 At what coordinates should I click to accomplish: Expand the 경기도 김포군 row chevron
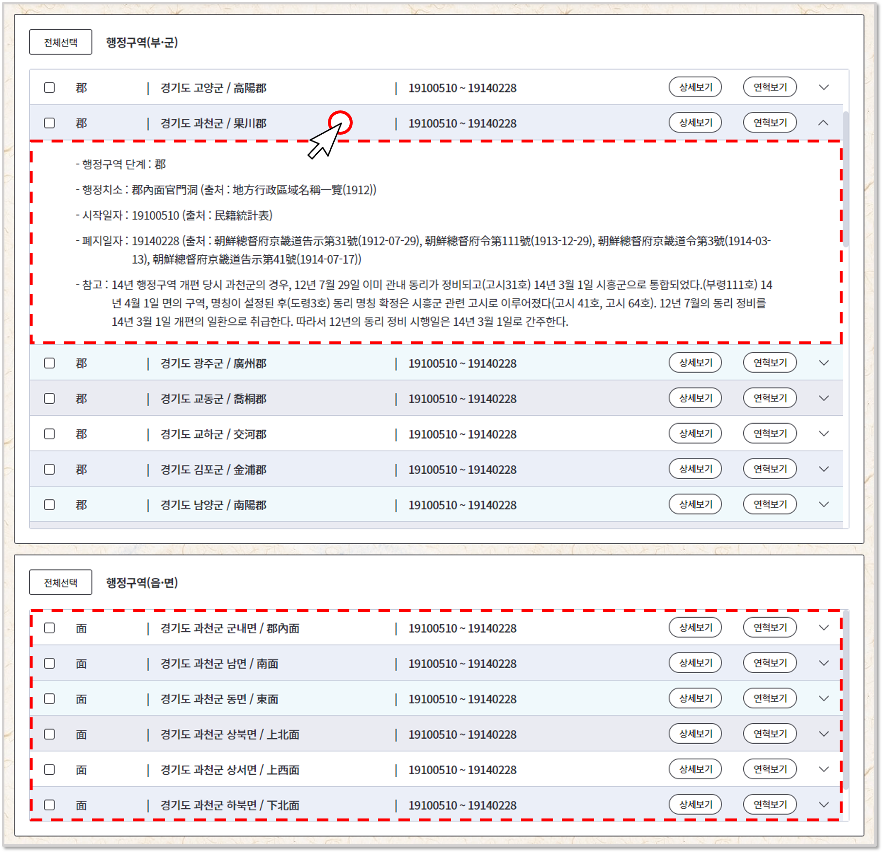pos(824,469)
